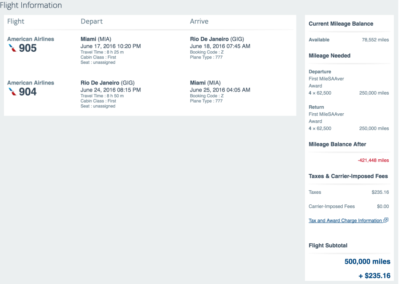Screen dimensions: 399x284
Task: Click the Carrier-Imposed Fees $0.00 amount
Action: (382, 206)
